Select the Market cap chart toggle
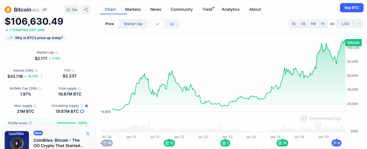Viewport: 367px width, 149px height. 133,24
